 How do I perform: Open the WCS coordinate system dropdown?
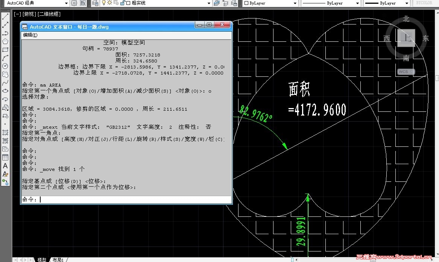(406, 72)
